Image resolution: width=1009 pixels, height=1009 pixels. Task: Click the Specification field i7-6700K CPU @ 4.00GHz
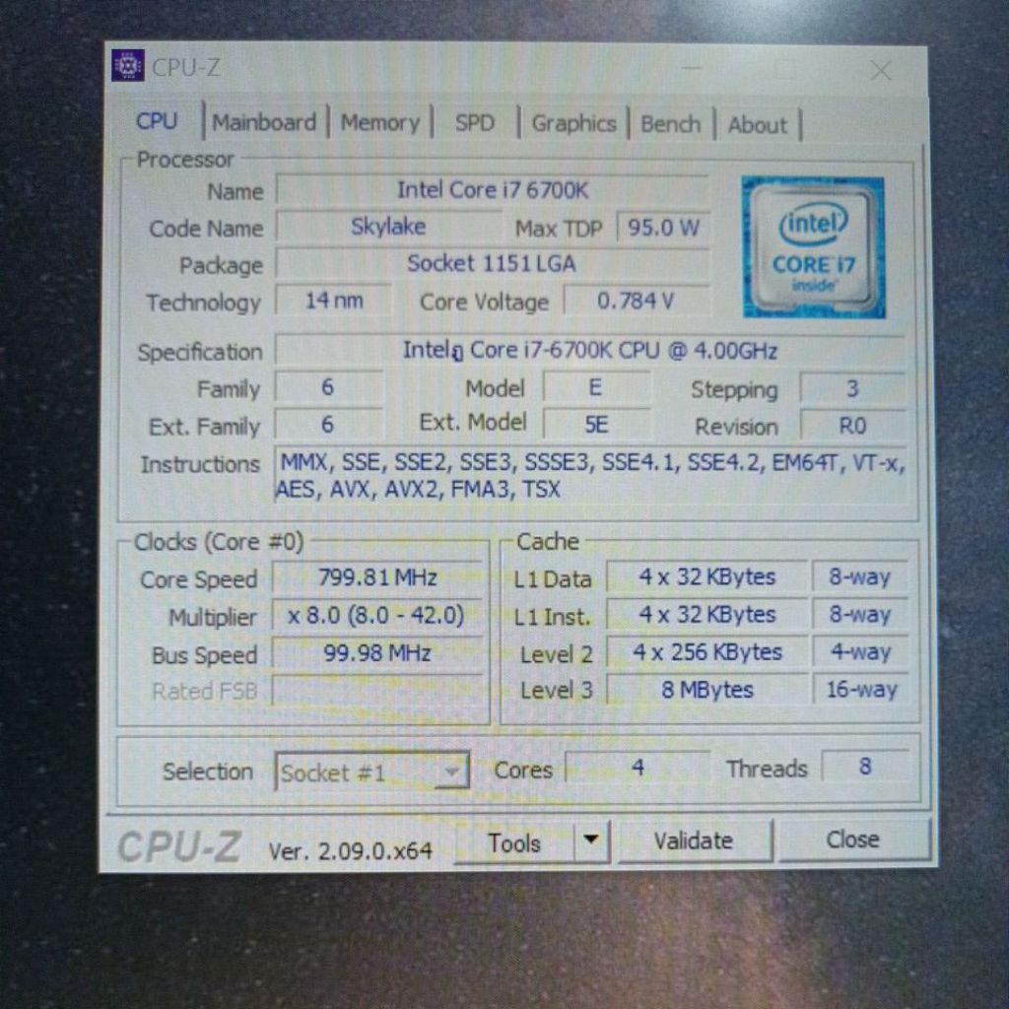pyautogui.click(x=589, y=350)
